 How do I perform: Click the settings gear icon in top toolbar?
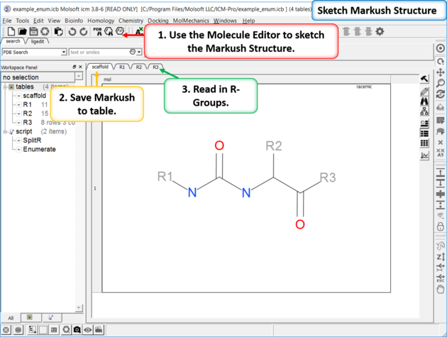click(x=380, y=32)
